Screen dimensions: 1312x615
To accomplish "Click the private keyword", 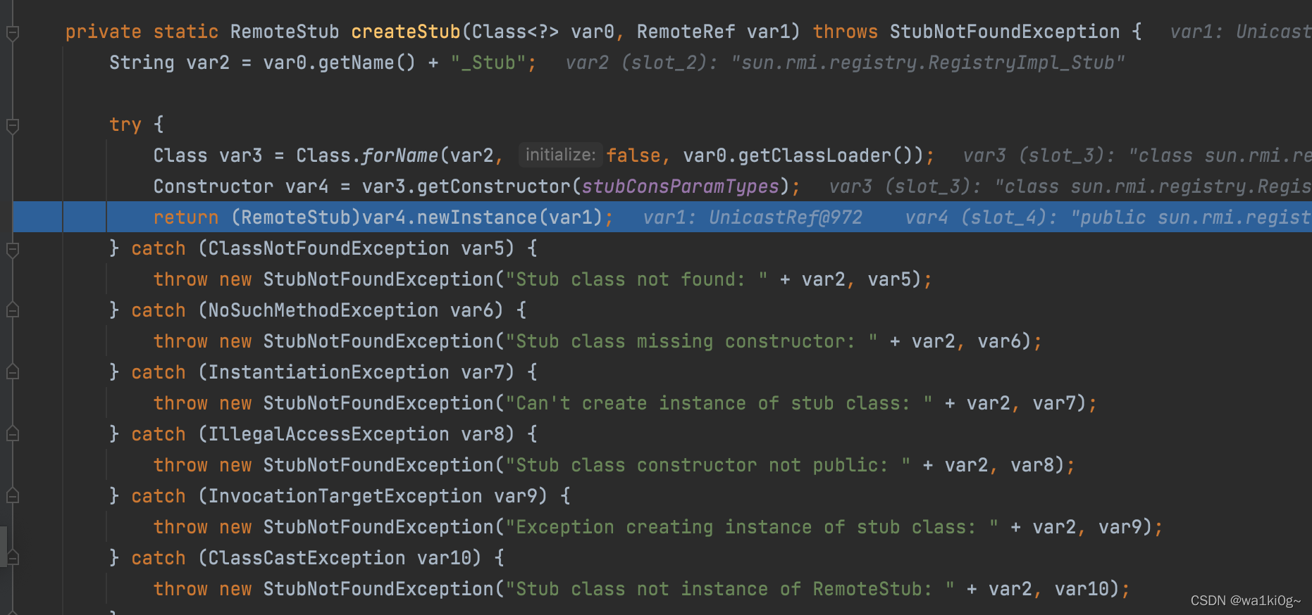I will point(104,32).
